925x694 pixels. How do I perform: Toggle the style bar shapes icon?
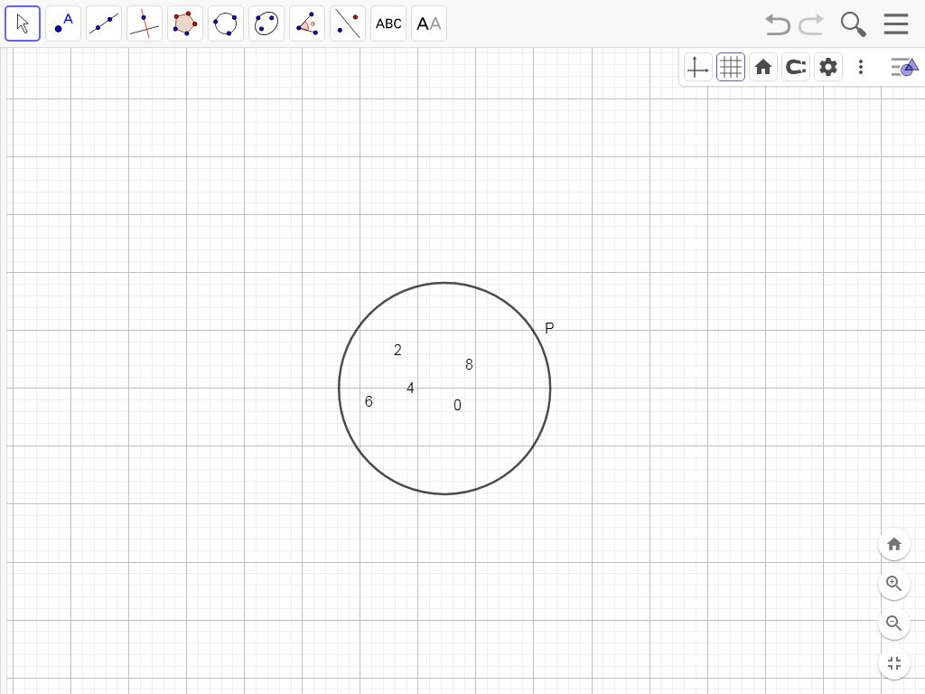pos(904,67)
